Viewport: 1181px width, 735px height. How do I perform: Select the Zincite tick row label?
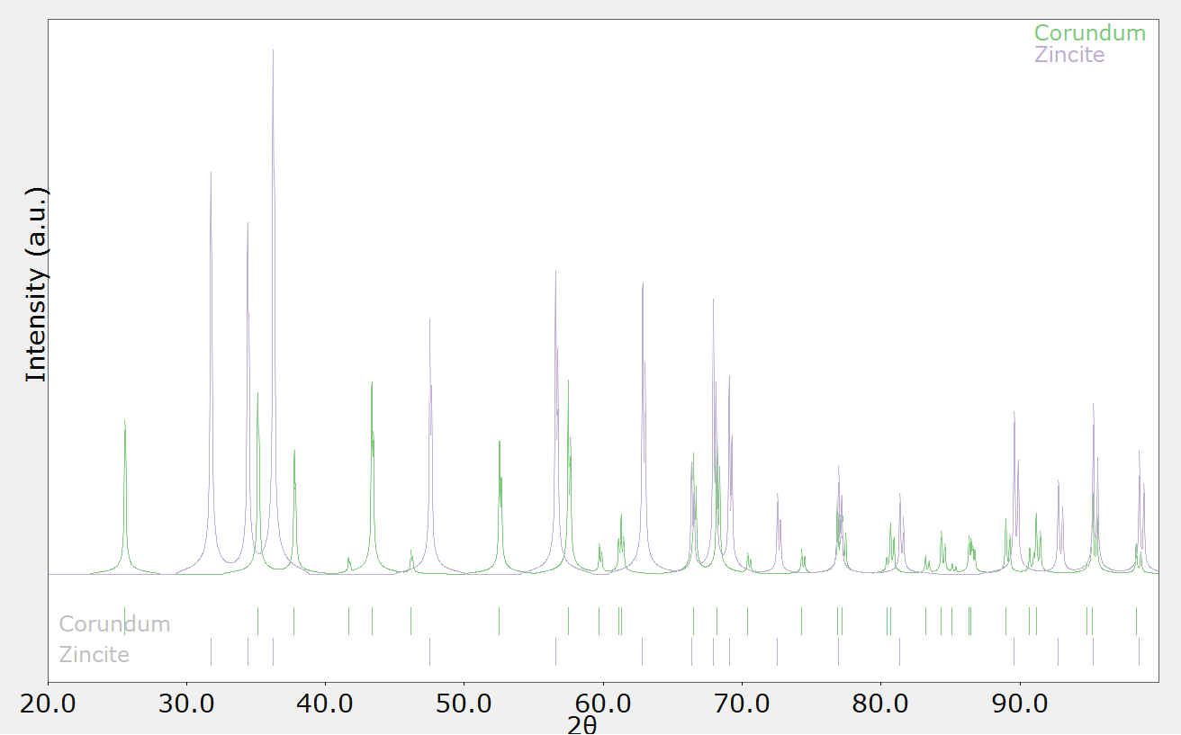tap(95, 654)
